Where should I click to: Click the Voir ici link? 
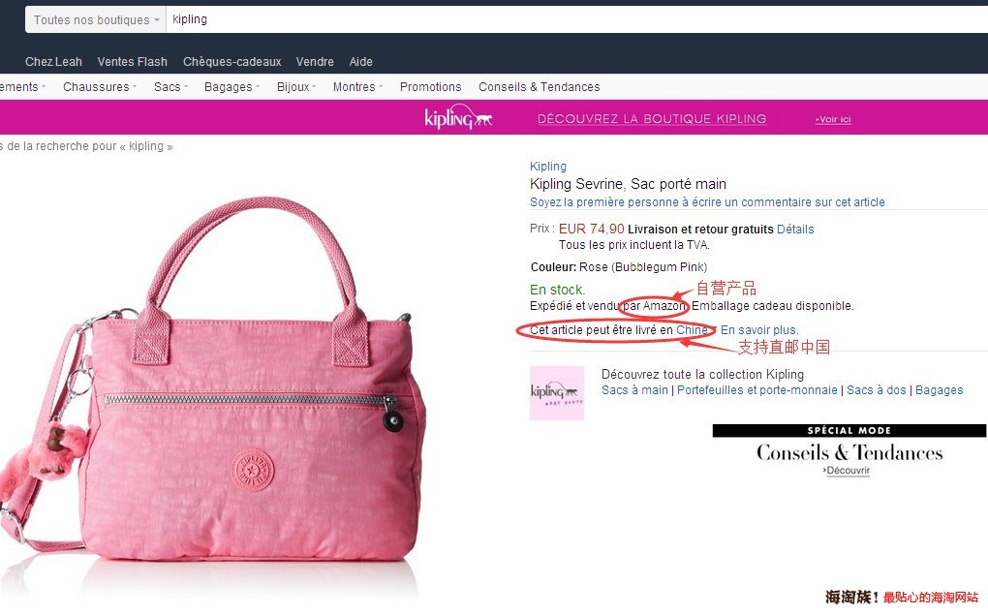(x=833, y=119)
